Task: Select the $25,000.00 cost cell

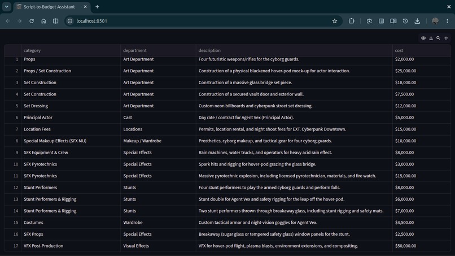Action: pyautogui.click(x=421, y=71)
